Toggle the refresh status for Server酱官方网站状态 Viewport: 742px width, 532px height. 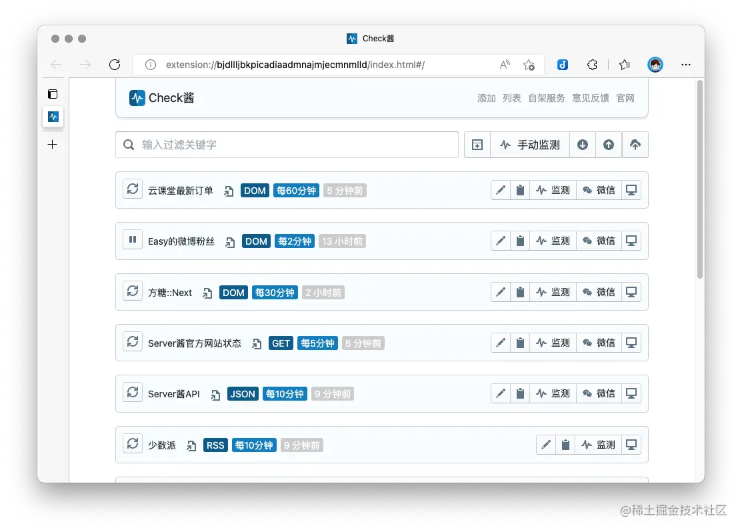(133, 342)
